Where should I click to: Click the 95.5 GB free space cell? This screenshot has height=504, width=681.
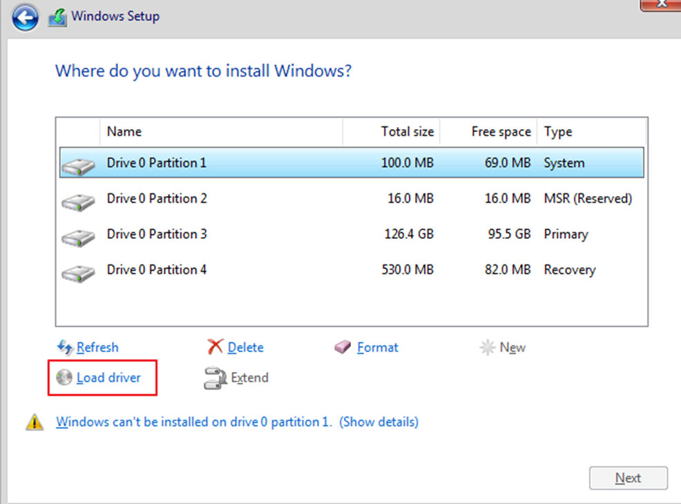pyautogui.click(x=509, y=234)
